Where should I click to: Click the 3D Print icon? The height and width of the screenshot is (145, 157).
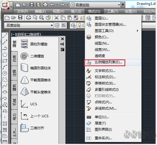[x=48, y=18]
